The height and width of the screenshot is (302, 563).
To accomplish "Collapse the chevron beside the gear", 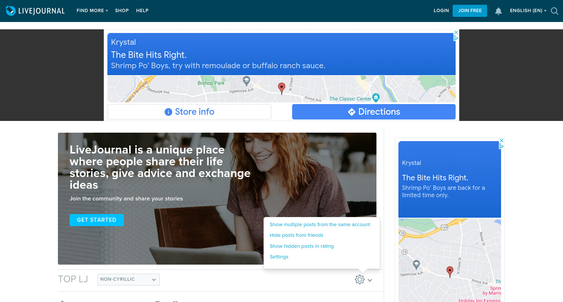I will tap(370, 280).
